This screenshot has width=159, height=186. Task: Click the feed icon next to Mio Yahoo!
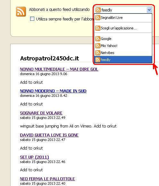pyautogui.click(x=98, y=46)
